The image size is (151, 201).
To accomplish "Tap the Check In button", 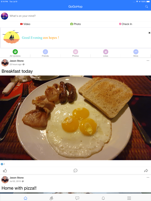I will [x=126, y=24].
